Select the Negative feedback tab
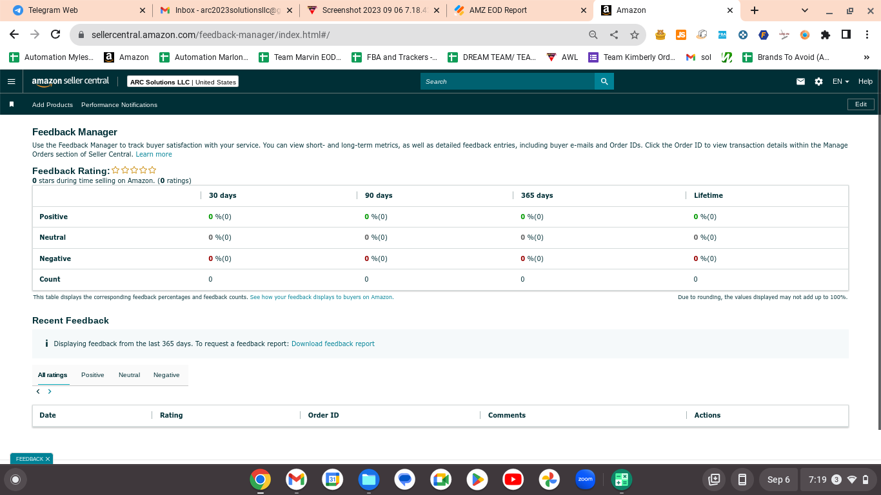Image resolution: width=881 pixels, height=495 pixels. coord(166,375)
